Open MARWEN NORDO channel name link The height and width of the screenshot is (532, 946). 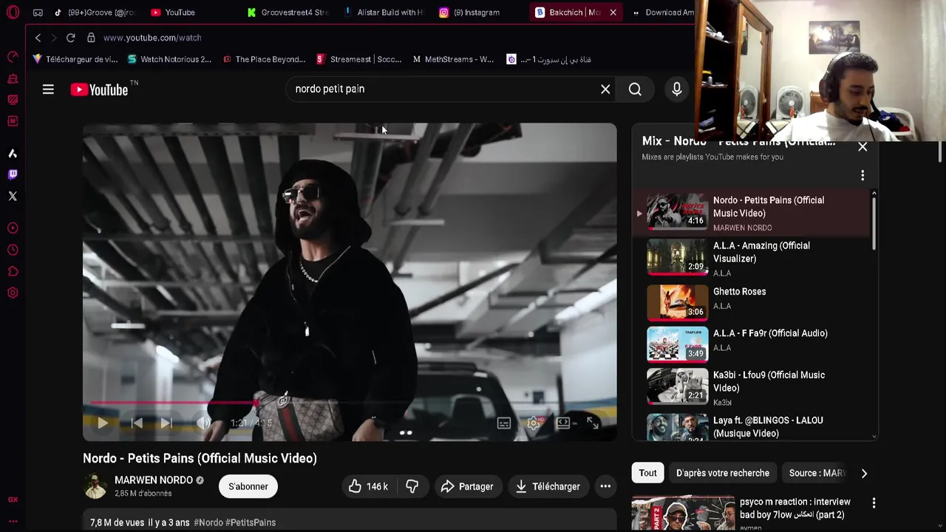click(x=154, y=480)
